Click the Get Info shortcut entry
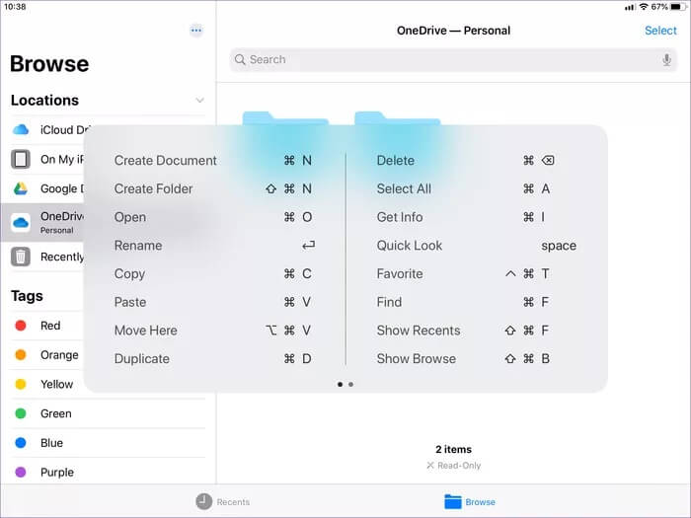The width and height of the screenshot is (691, 518). [x=477, y=217]
